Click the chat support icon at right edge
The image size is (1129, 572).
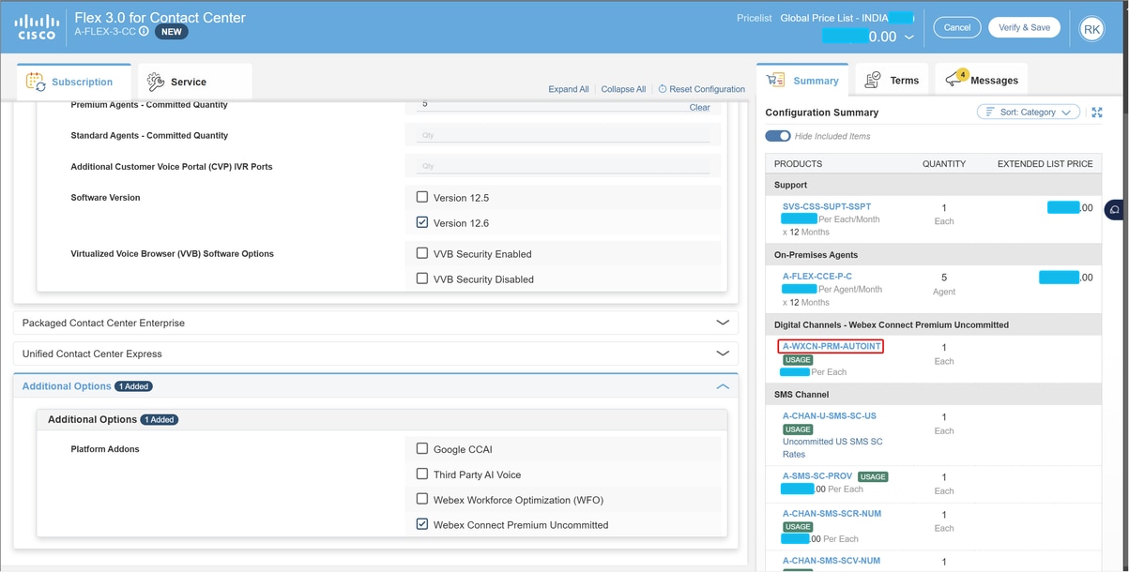(1116, 210)
